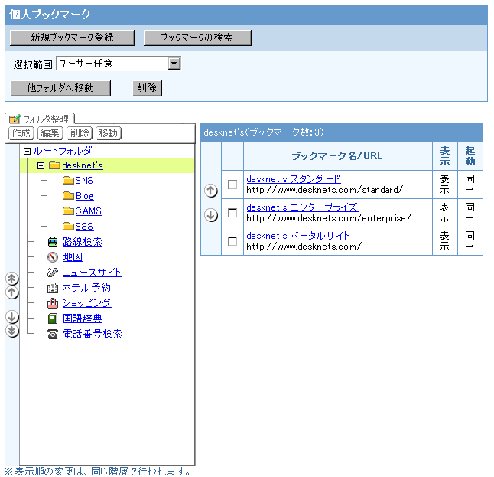This screenshot has width=494, height=477.
Task: Click the Blog folder icon
Action: coord(68,196)
